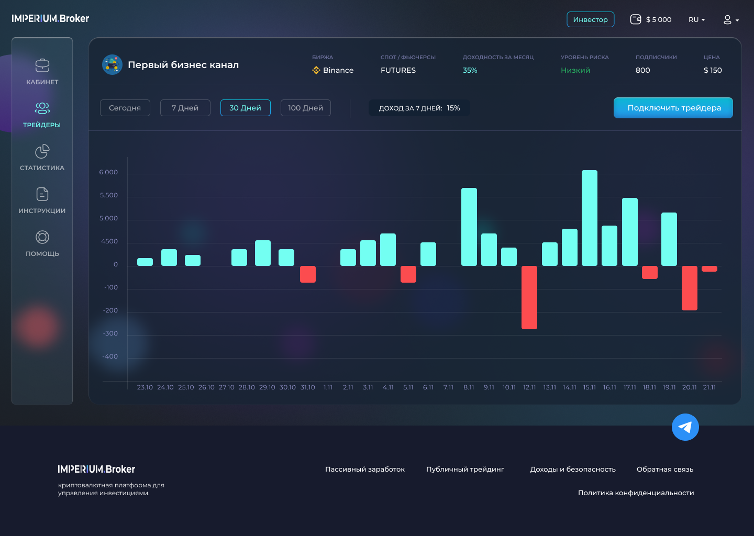Viewport: 754px width, 536px height.
Task: Open the Telegram chat button
Action: coord(685,427)
